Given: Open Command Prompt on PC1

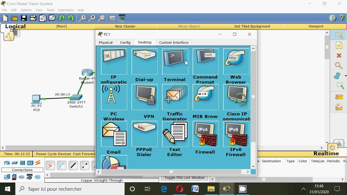Looking at the screenshot, I should coord(205,61).
